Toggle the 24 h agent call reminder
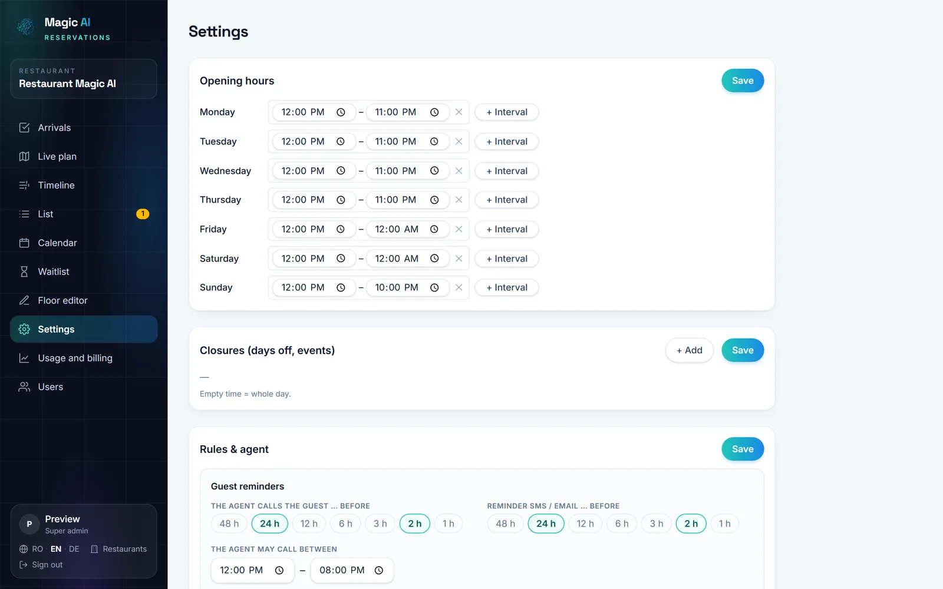The width and height of the screenshot is (943, 589). [270, 524]
